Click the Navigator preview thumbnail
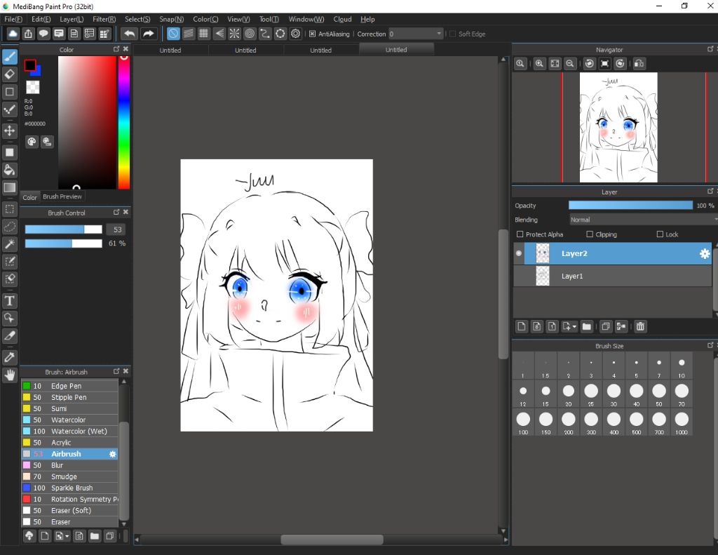718x555 pixels. pos(618,128)
